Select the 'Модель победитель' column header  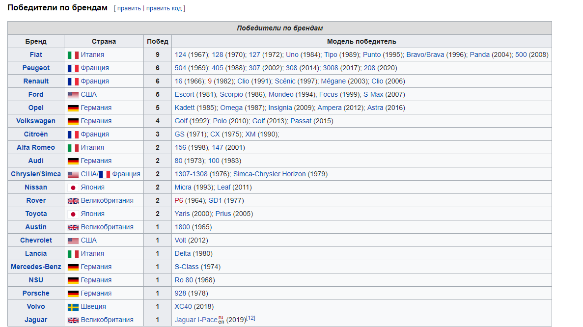click(361, 41)
